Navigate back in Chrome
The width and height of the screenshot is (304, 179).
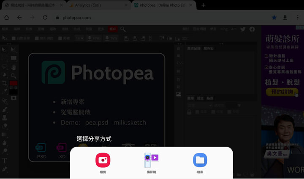[19, 18]
